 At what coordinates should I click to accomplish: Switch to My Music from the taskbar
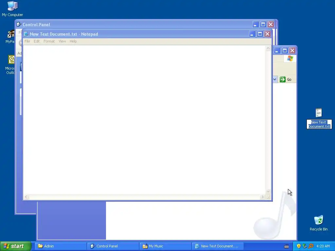coord(165,246)
